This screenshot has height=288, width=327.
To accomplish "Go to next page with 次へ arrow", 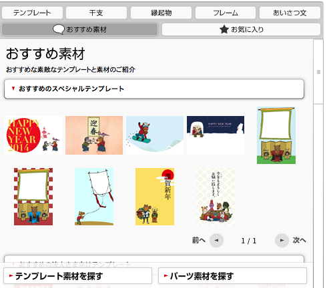I will tap(282, 241).
